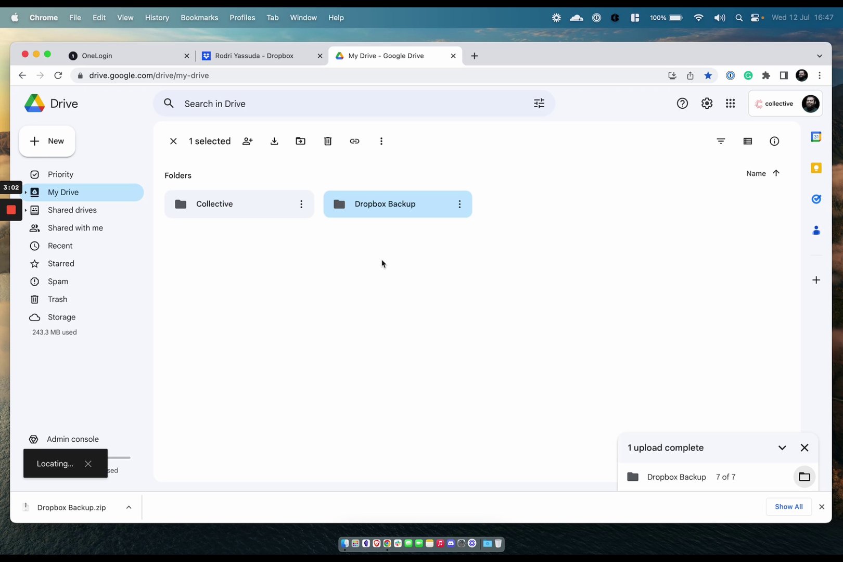Open Drive settings gear
This screenshot has height=562, width=843.
pos(707,104)
